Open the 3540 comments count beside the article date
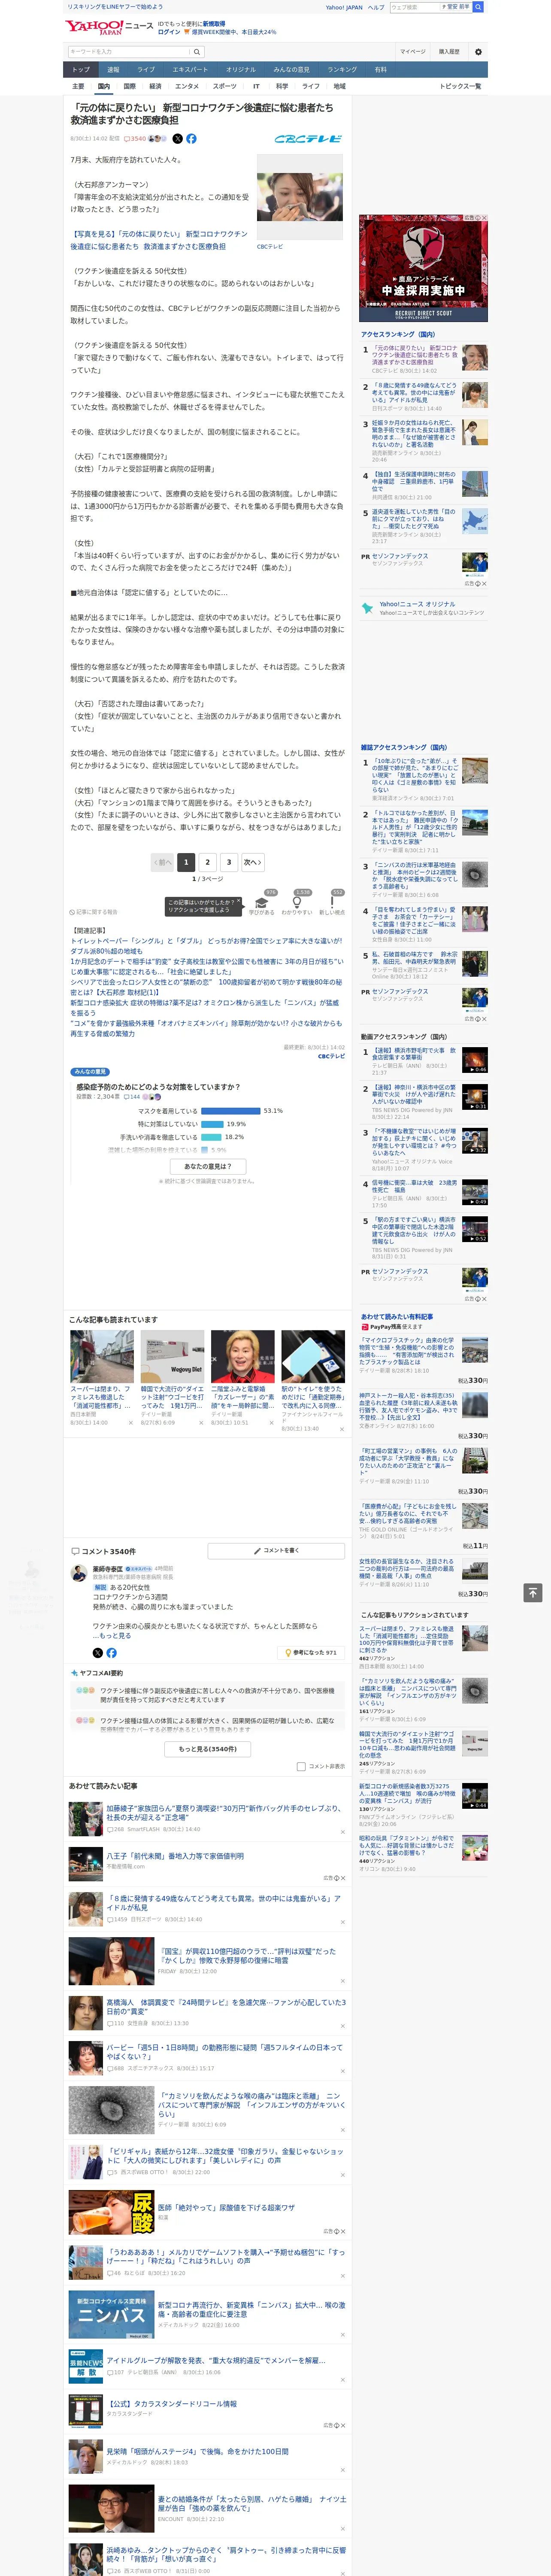551x2576 pixels. click(135, 139)
